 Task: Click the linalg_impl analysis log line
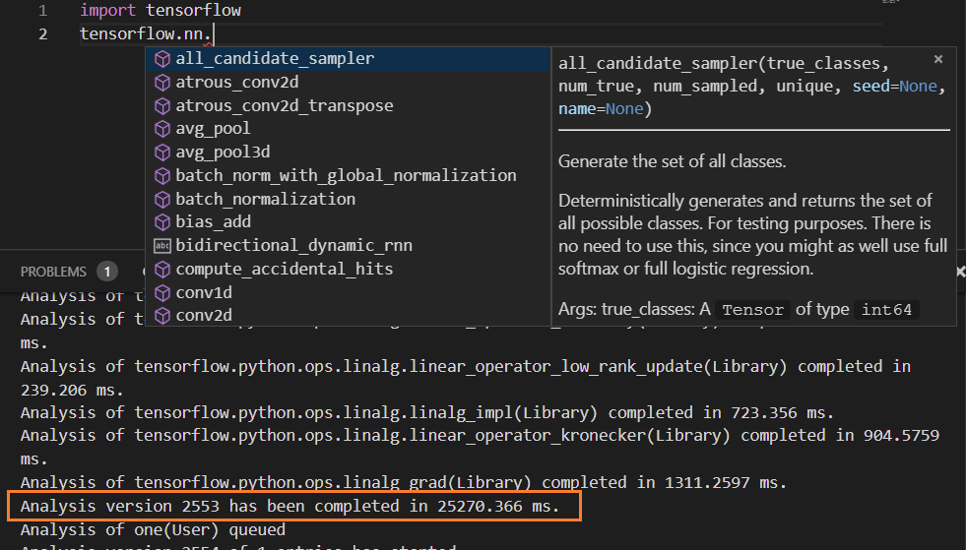pyautogui.click(x=427, y=412)
